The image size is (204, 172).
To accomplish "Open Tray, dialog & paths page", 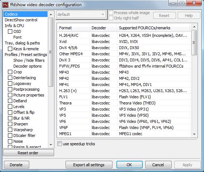I will click(22, 43).
